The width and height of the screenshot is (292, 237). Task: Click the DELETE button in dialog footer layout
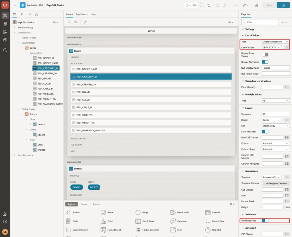coord(94,187)
